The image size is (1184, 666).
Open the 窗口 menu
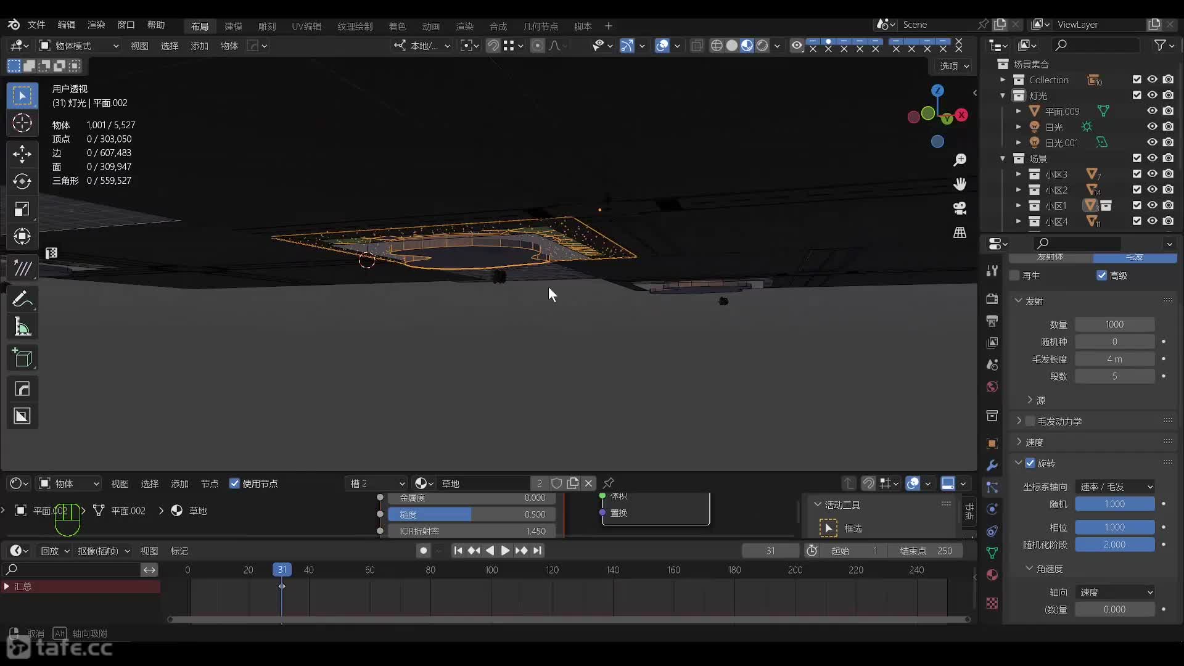(x=126, y=25)
